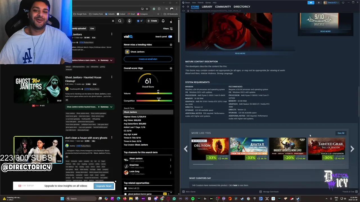
Task: Reload the Steam store page
Action: coord(184,11)
